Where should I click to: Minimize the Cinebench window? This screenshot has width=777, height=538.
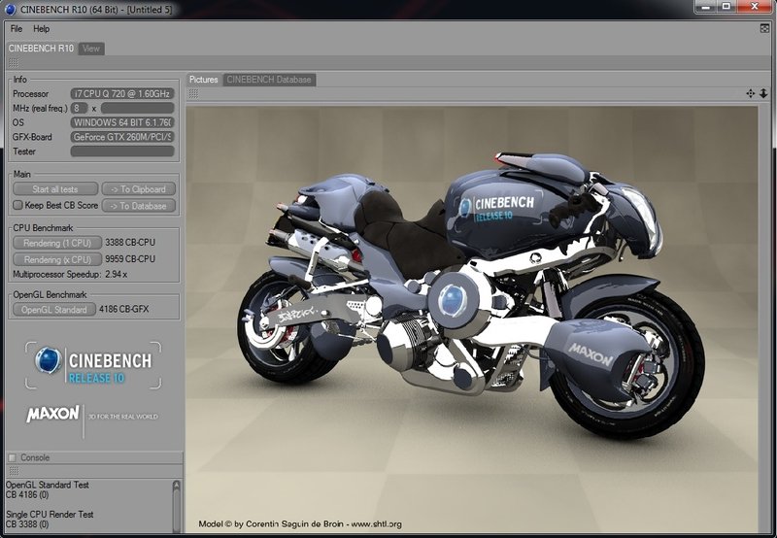[x=706, y=7]
